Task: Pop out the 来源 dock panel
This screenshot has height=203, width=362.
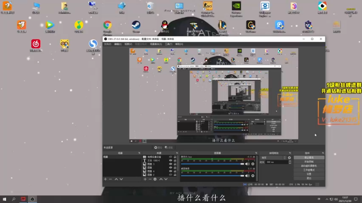Action: click(x=177, y=153)
